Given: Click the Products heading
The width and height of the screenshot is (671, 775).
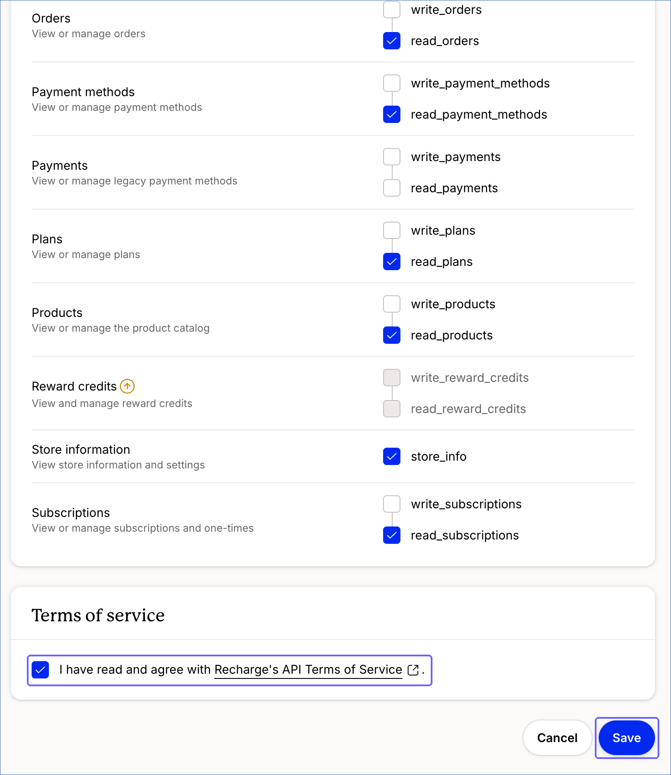Looking at the screenshot, I should [x=57, y=313].
